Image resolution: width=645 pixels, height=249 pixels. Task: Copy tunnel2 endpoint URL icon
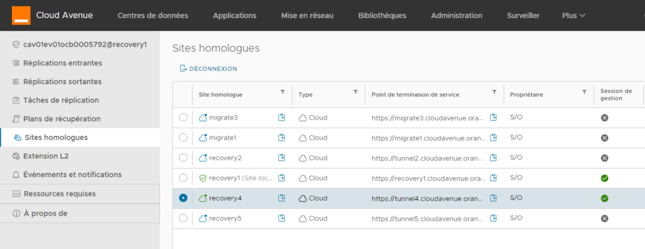(493, 158)
